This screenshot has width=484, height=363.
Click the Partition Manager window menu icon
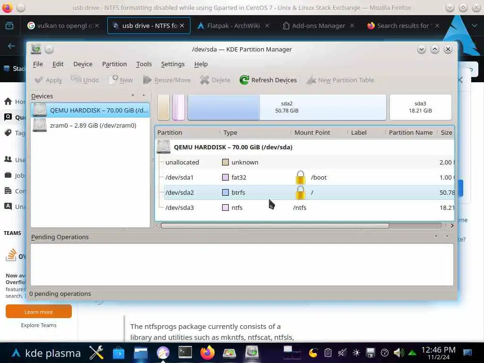[36, 49]
